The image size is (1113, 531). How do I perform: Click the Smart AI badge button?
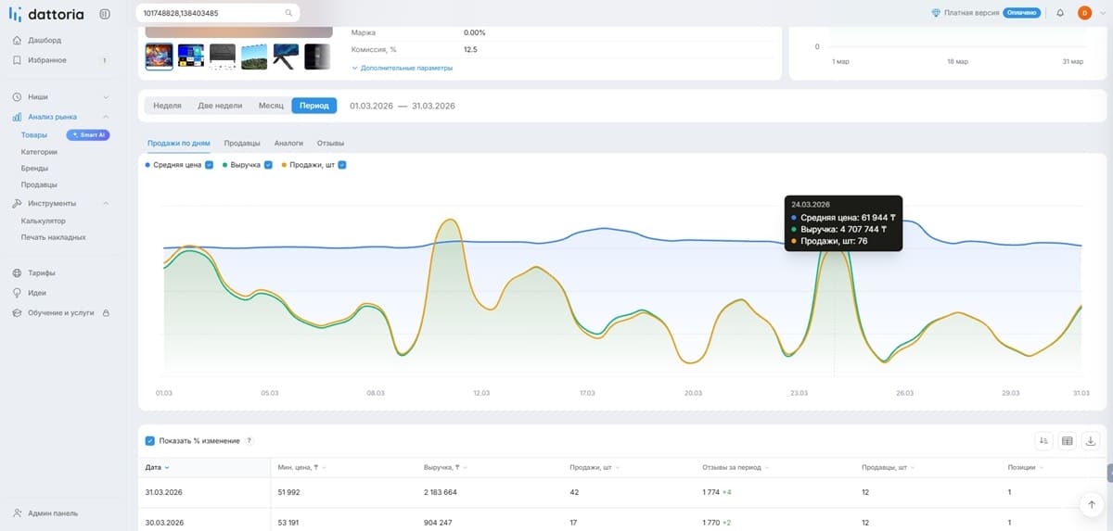pos(88,134)
